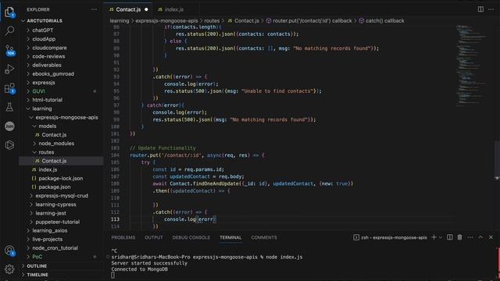Expand the cloudApp folder
This screenshot has width=500, height=281.
pos(44,39)
